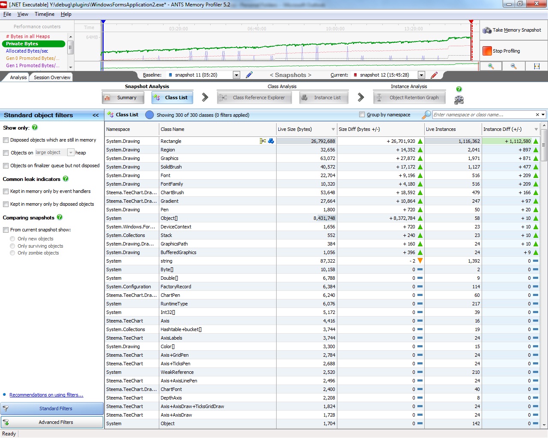The height and width of the screenshot is (438, 548).
Task: Enable Kept in memory only by disposed objects
Action: point(6,204)
